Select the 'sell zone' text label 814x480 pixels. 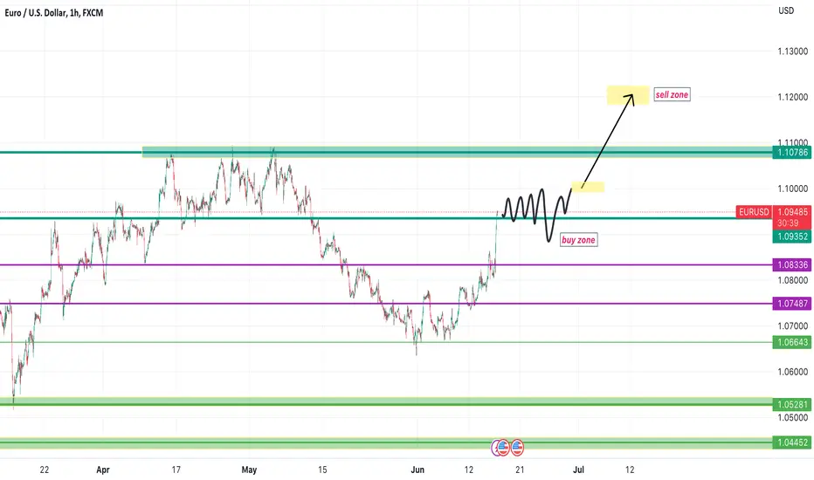point(672,94)
